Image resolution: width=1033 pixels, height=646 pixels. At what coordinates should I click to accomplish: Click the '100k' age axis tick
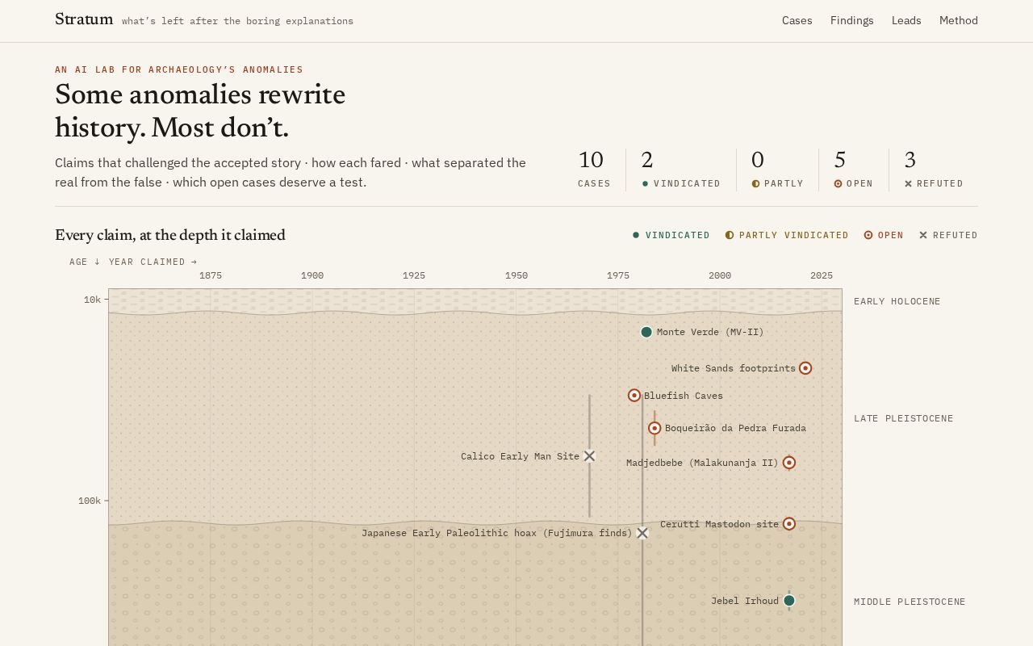(x=90, y=501)
